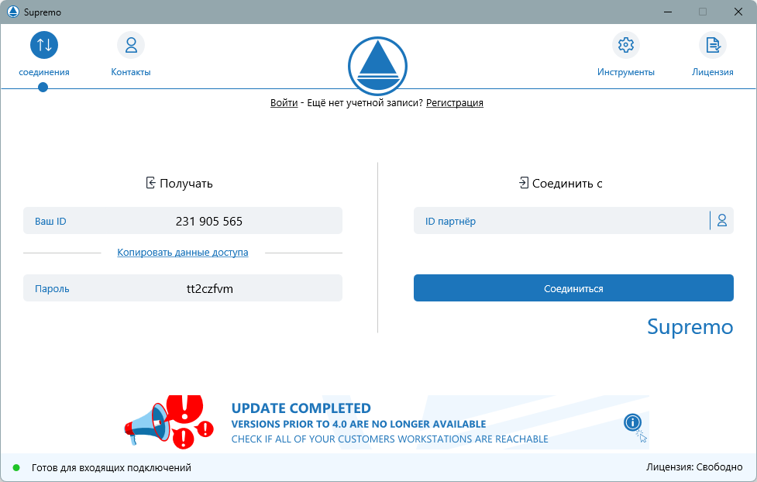This screenshot has width=757, height=482.
Task: Open contact picker icon in ID партнёр field
Action: 722,221
